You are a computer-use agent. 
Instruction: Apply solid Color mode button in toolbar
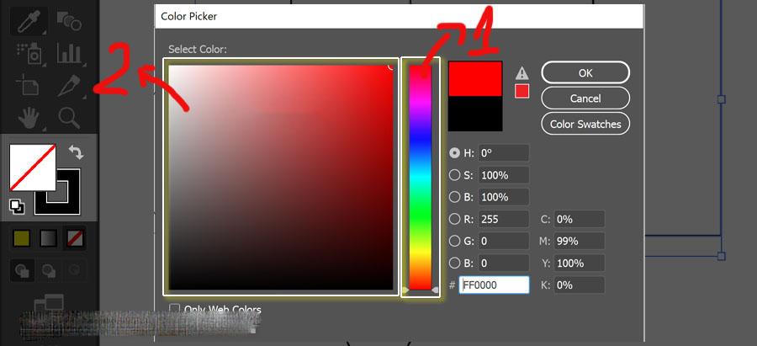click(21, 238)
